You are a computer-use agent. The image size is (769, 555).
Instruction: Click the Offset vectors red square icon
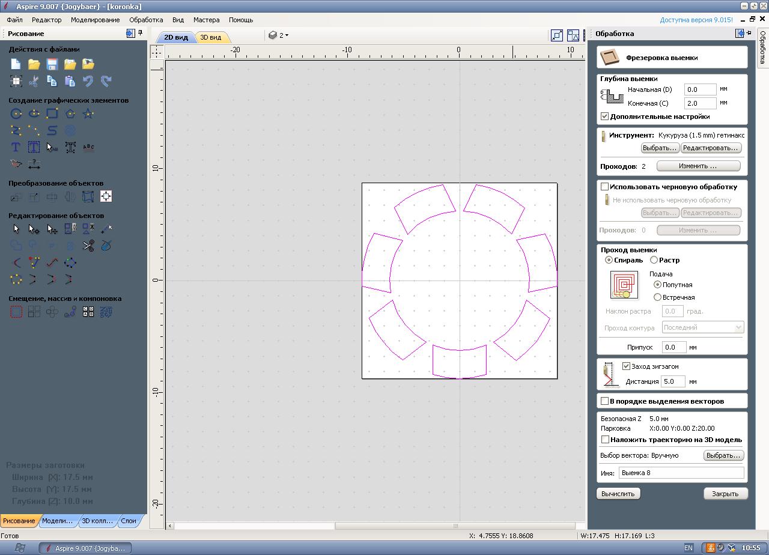(16, 312)
